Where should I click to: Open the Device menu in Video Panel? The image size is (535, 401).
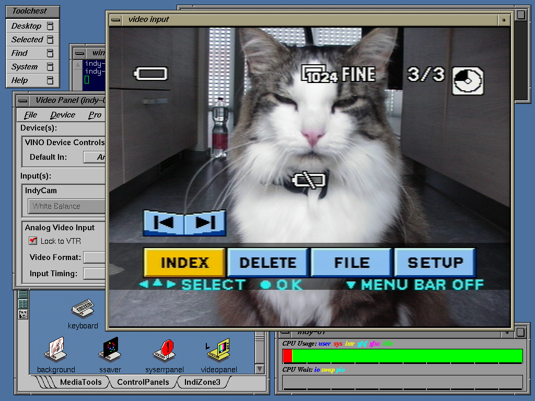coord(63,115)
